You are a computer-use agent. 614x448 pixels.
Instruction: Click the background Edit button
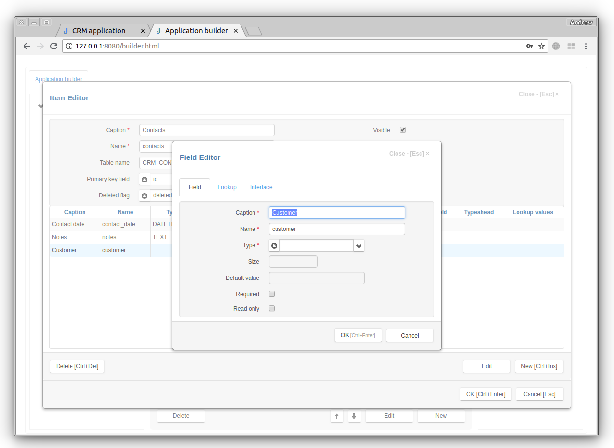[x=389, y=416]
